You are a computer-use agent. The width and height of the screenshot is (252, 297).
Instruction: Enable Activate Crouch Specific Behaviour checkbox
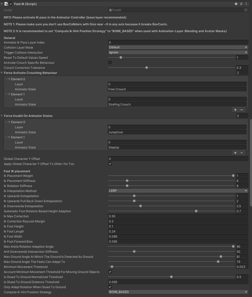click(x=110, y=62)
